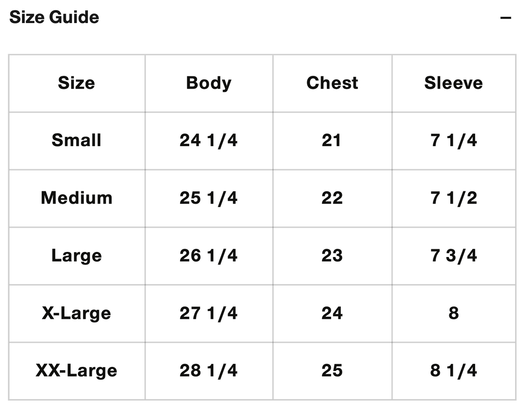Screen dimensions: 529x413
Task: Choose the X-Large row label
Action: pyautogui.click(x=77, y=313)
